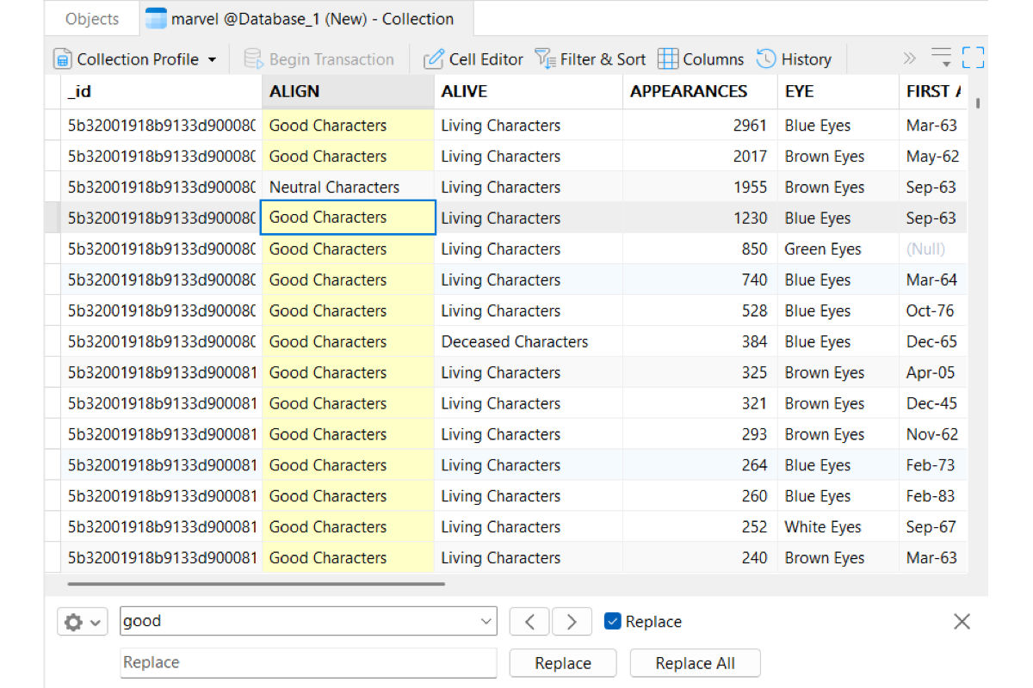Go to previous search match
The image size is (1033, 688).
click(529, 621)
